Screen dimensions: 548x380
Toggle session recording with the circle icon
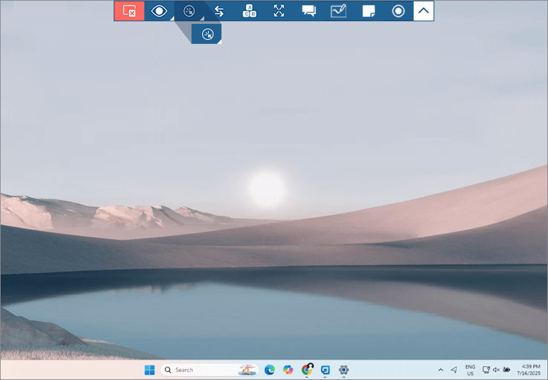pos(398,11)
